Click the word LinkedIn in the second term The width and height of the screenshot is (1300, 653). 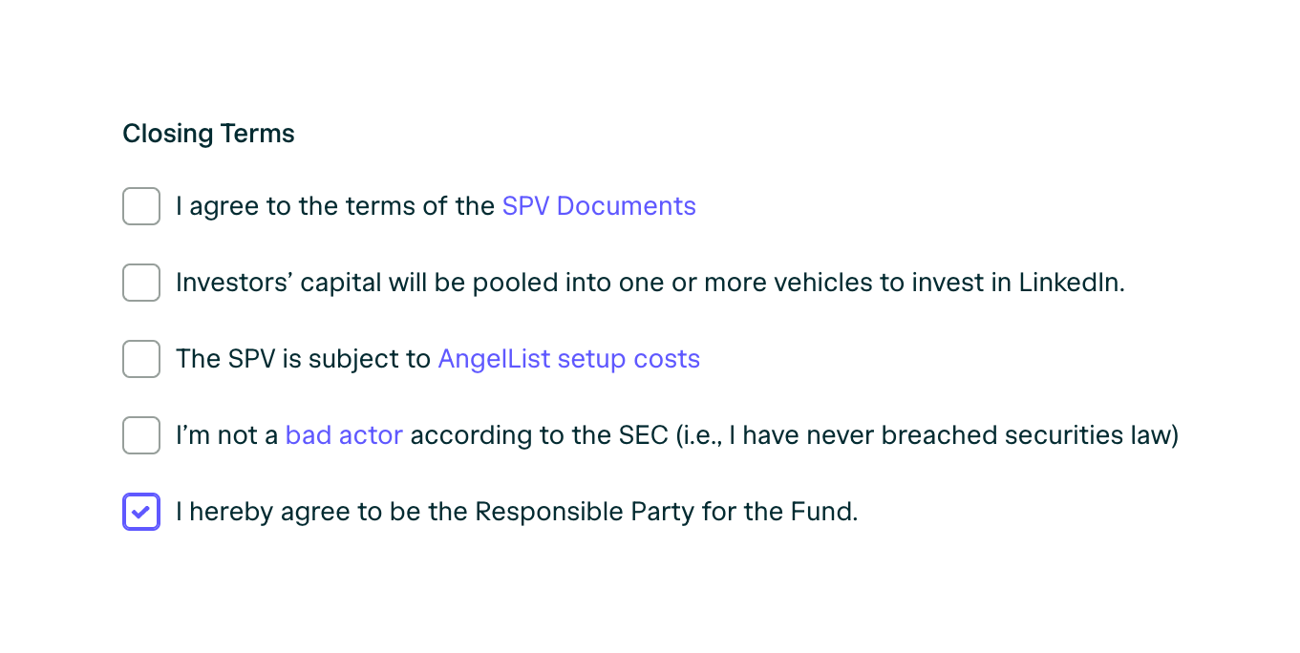(x=1070, y=283)
